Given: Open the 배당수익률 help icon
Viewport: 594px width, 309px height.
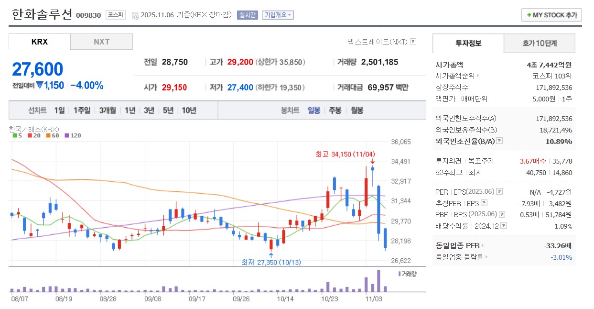Looking at the screenshot, I should [504, 225].
